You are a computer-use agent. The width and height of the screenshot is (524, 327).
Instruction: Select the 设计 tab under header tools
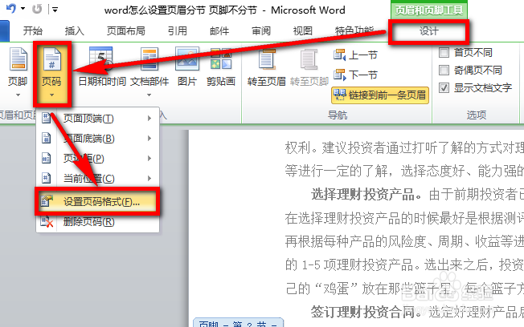point(428,31)
